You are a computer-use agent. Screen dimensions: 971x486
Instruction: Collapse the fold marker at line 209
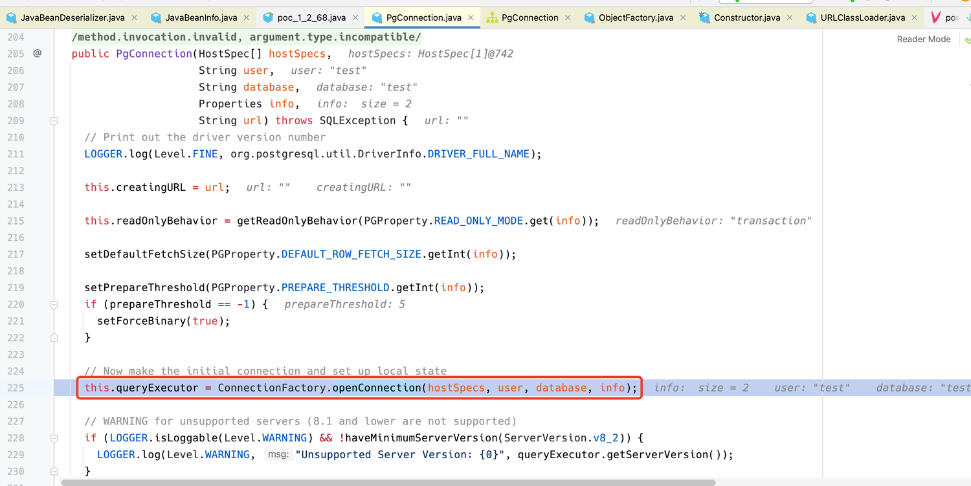tap(54, 121)
